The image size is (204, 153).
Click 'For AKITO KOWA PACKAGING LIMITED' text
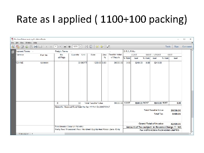point(159,130)
